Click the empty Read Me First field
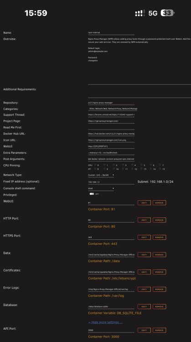Screen dimensions: 191x342 click(111, 127)
